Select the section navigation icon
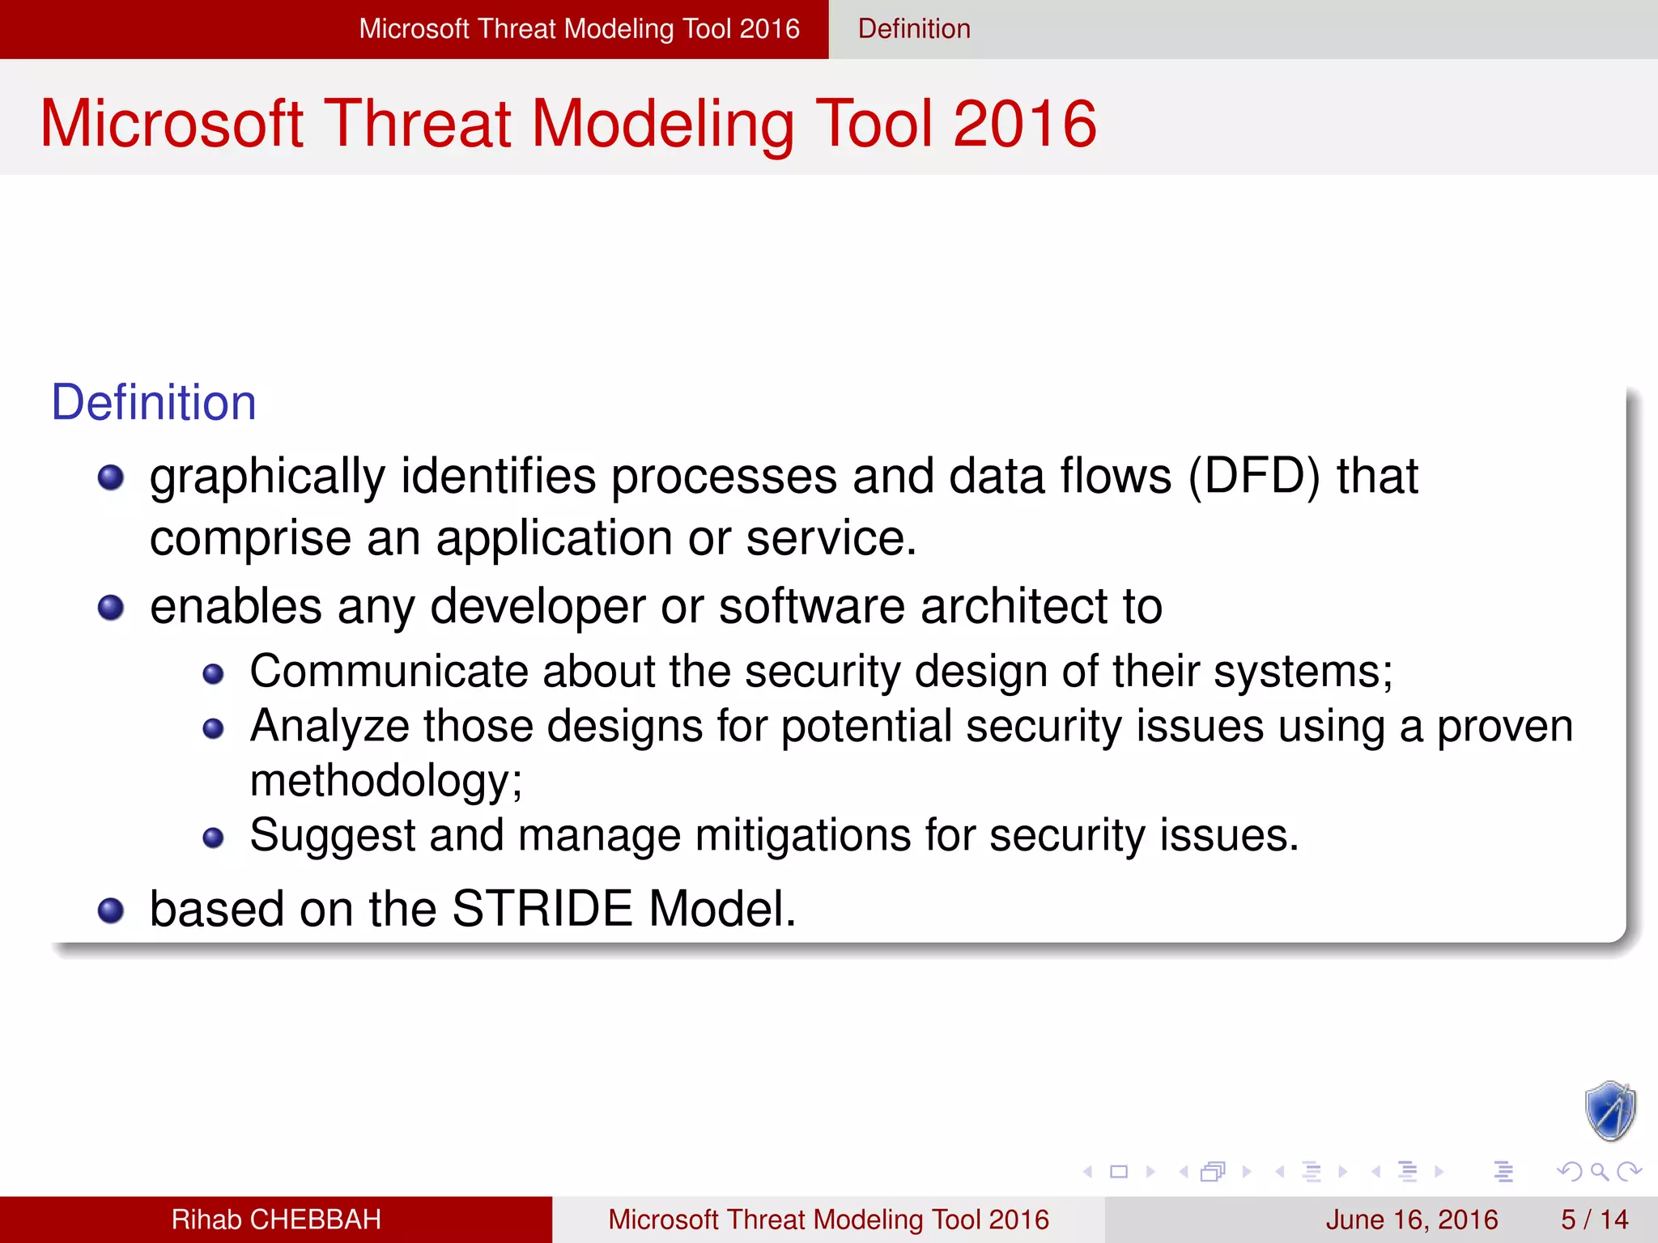This screenshot has width=1658, height=1243. point(1408,1171)
